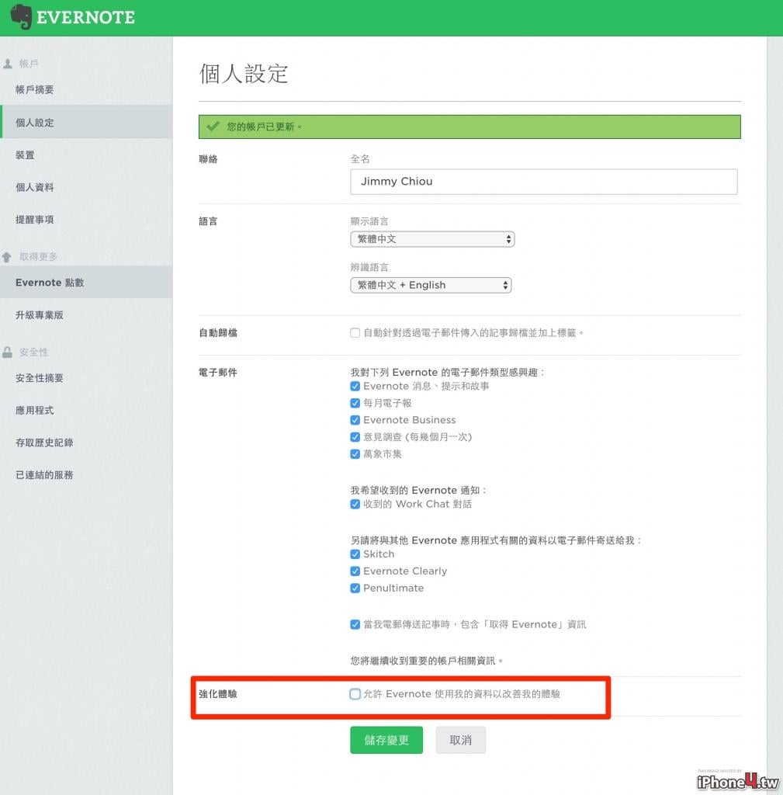783x795 pixels.
Task: Open the 顯示語言 display language dropdown
Action: pos(432,239)
